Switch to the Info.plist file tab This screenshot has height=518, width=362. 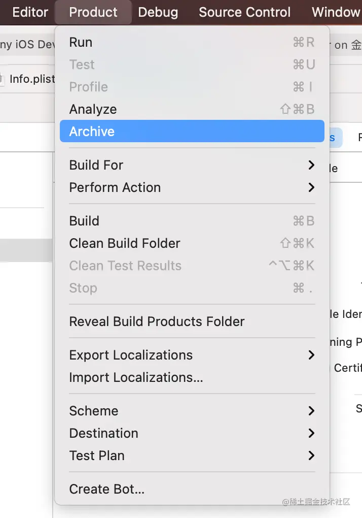click(x=32, y=79)
